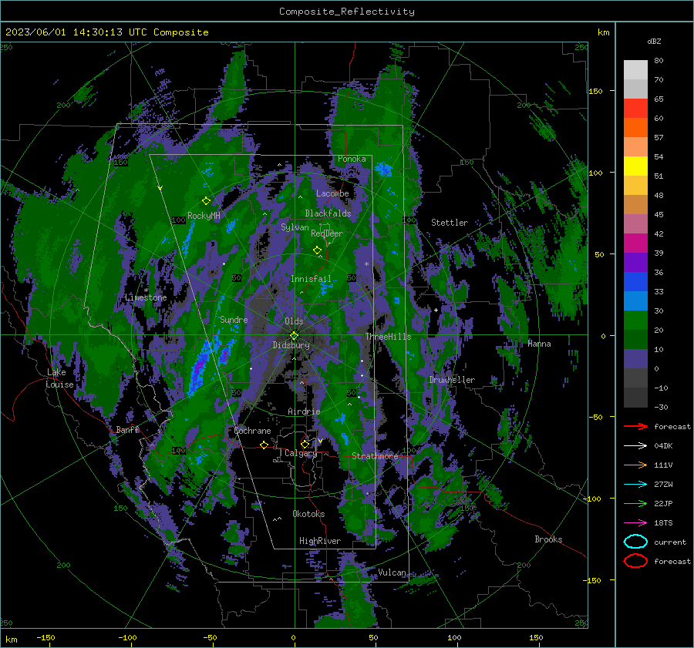Image resolution: width=694 pixels, height=648 pixels.
Task: Click the Lake Louise label
Action: [x=59, y=378]
